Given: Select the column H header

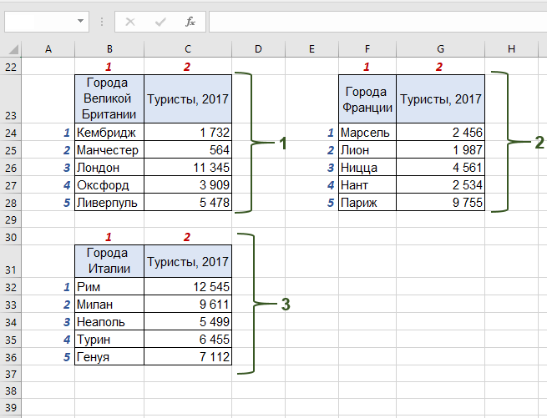Looking at the screenshot, I should 511,50.
